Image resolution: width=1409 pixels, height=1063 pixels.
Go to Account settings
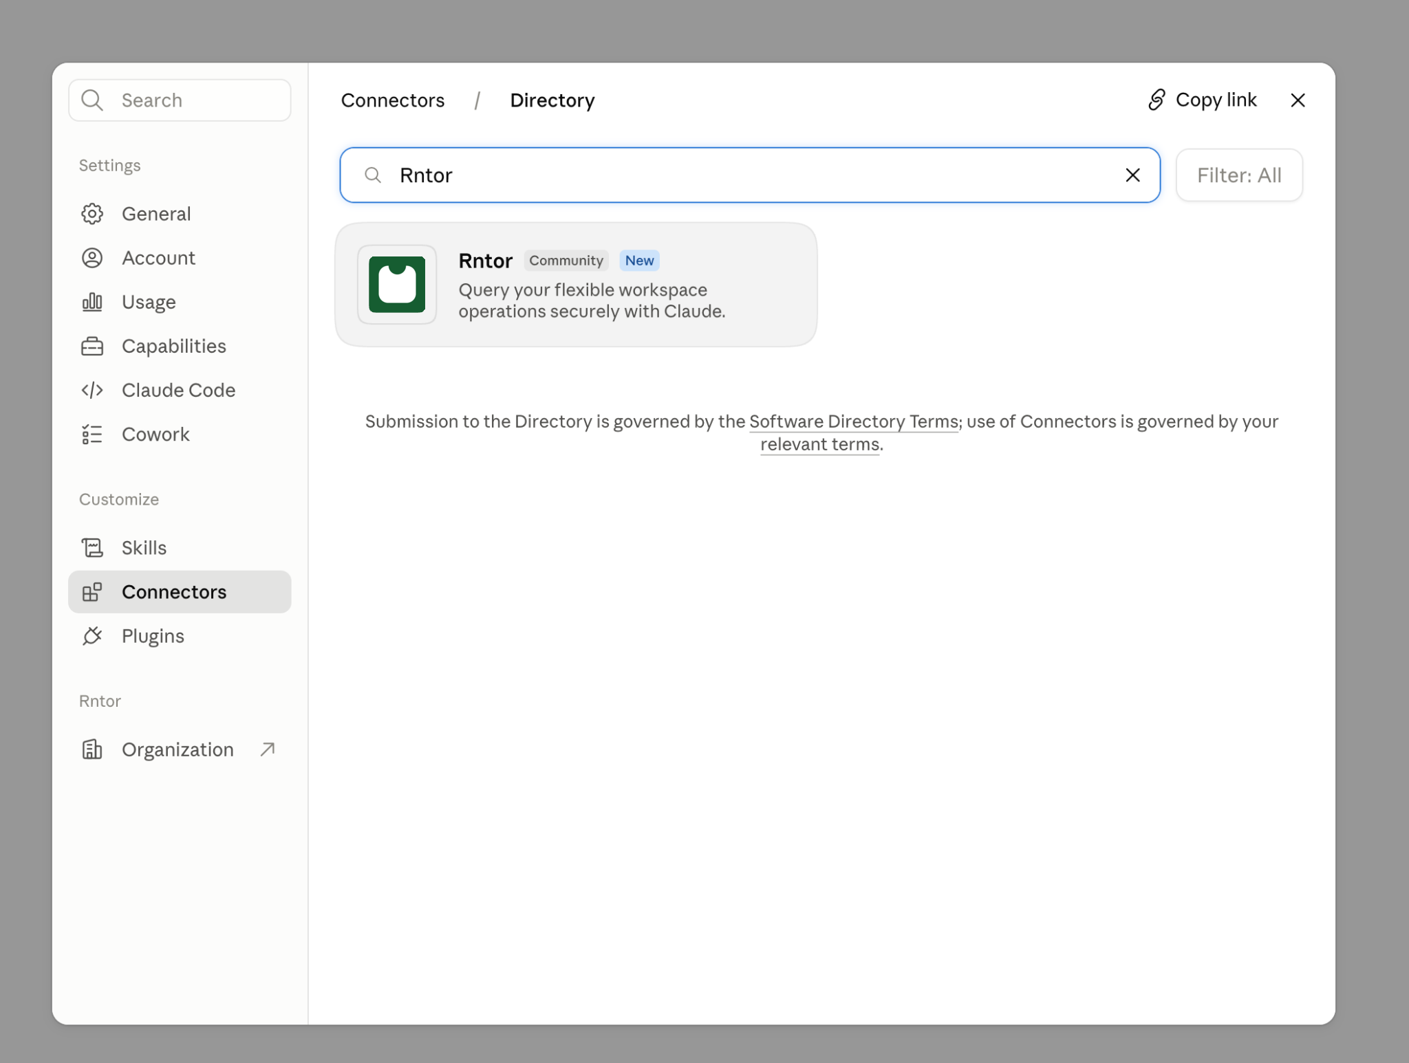[x=180, y=258]
